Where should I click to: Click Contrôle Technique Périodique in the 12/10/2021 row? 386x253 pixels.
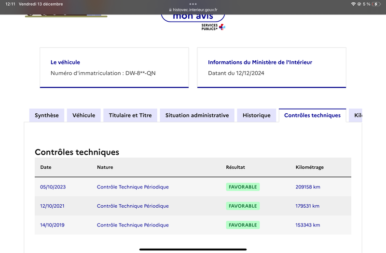coord(133,206)
